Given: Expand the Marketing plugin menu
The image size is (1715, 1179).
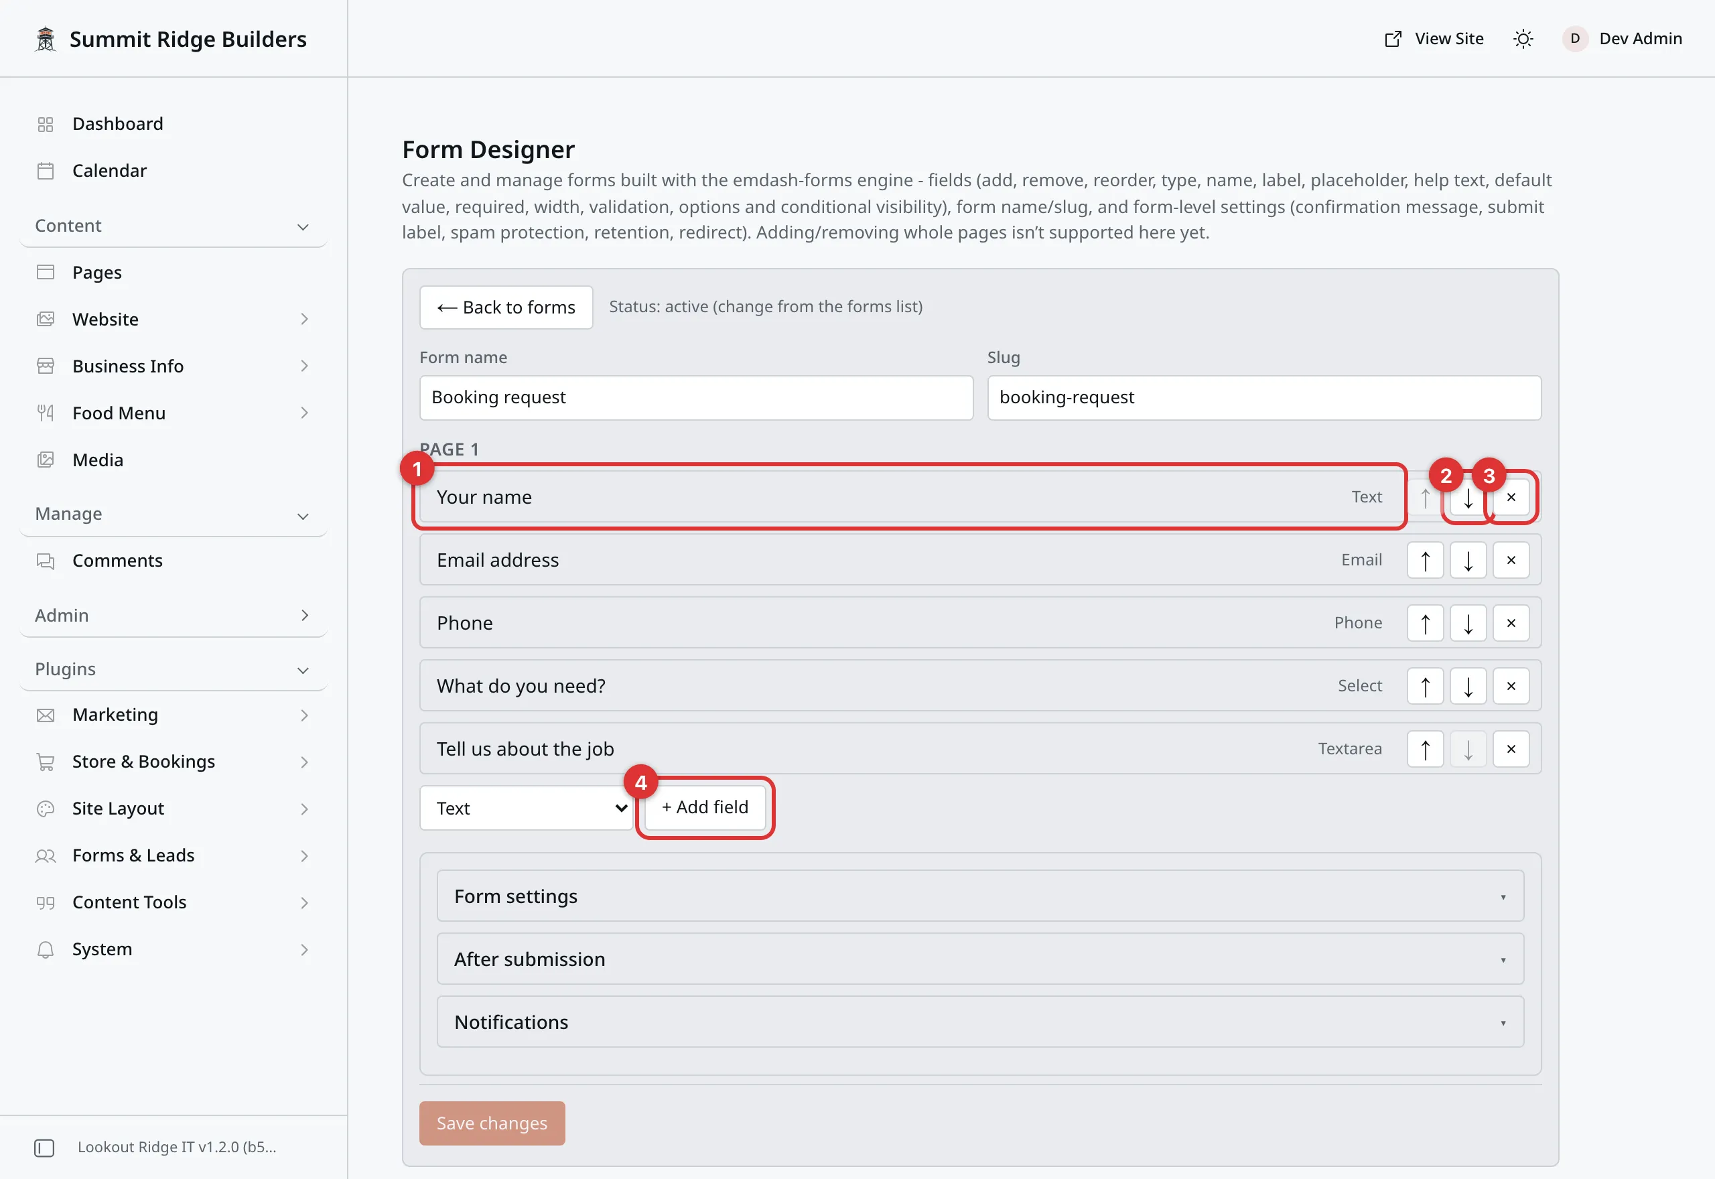Looking at the screenshot, I should (174, 715).
